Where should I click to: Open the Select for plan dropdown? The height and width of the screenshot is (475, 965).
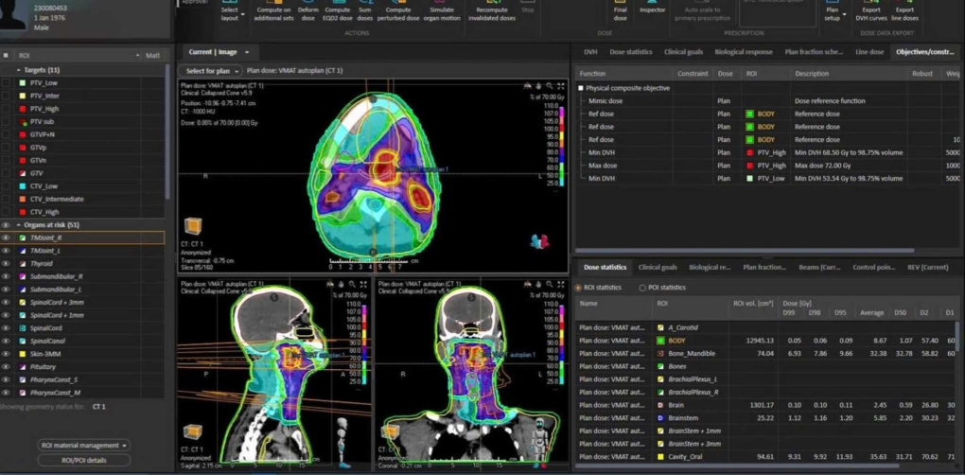point(211,71)
